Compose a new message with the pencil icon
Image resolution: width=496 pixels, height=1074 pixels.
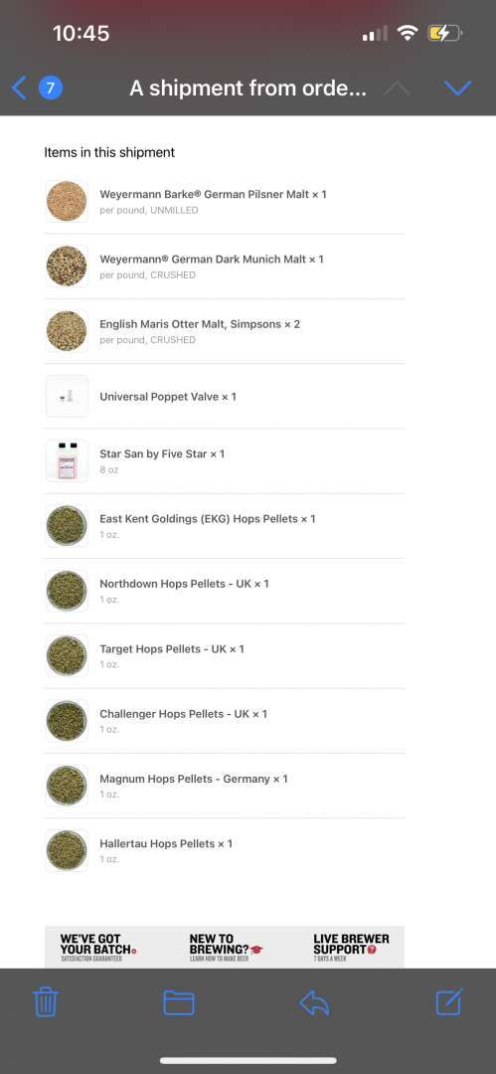click(450, 1001)
